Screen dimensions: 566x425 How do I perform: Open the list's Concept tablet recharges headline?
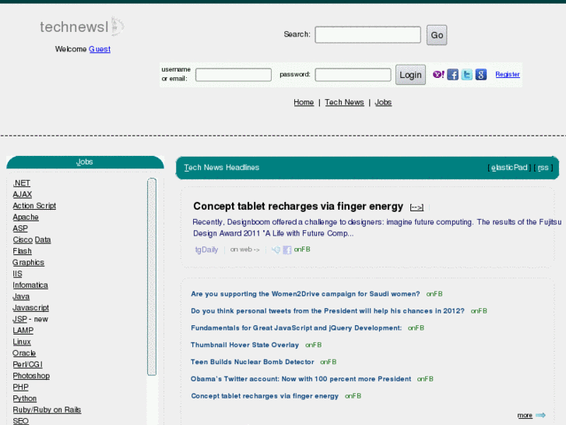pyautogui.click(x=265, y=396)
